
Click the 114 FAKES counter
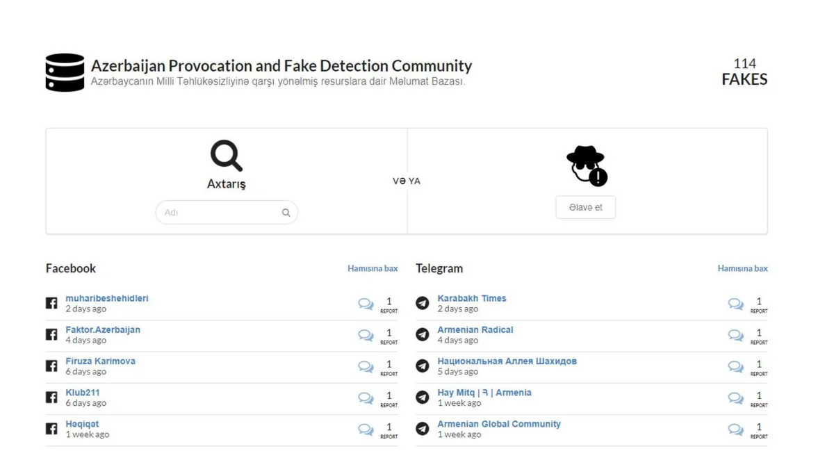pyautogui.click(x=744, y=72)
